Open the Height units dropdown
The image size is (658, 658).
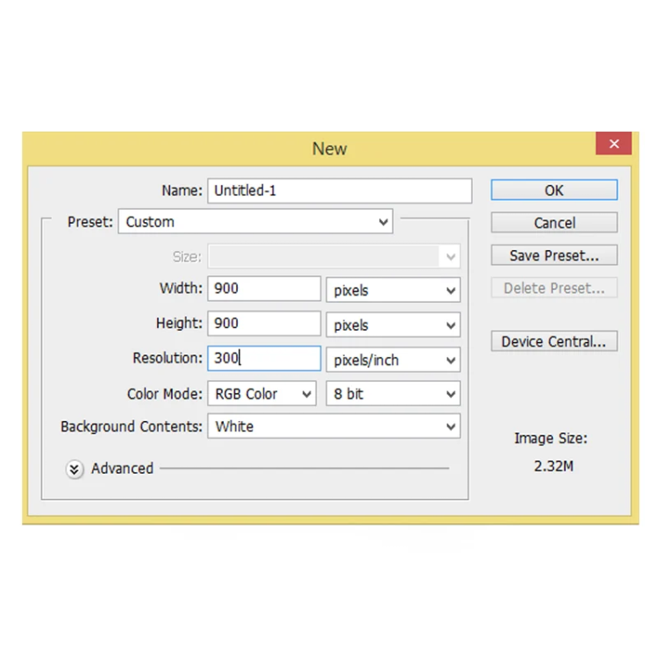tap(393, 325)
